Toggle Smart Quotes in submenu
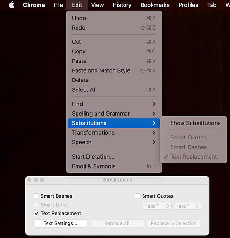The image size is (230, 238). pos(193,138)
